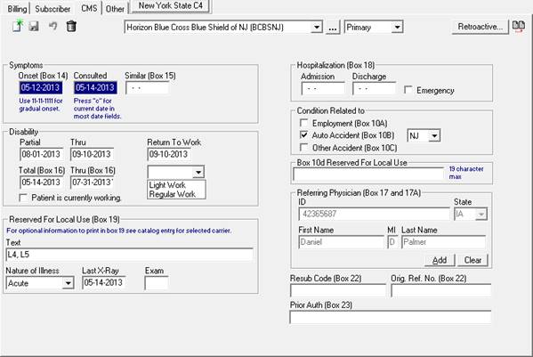This screenshot has height=357, width=533.
Task: Click the Prior Auth (Box 23) field
Action: click(x=391, y=317)
